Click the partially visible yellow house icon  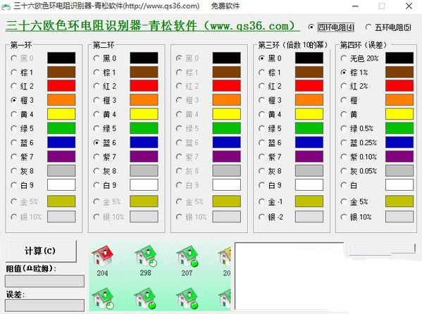(x=225, y=256)
